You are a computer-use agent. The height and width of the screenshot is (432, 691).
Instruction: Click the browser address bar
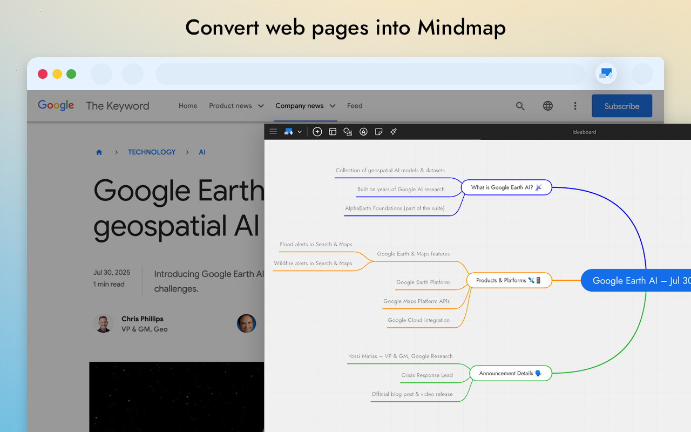click(x=370, y=74)
